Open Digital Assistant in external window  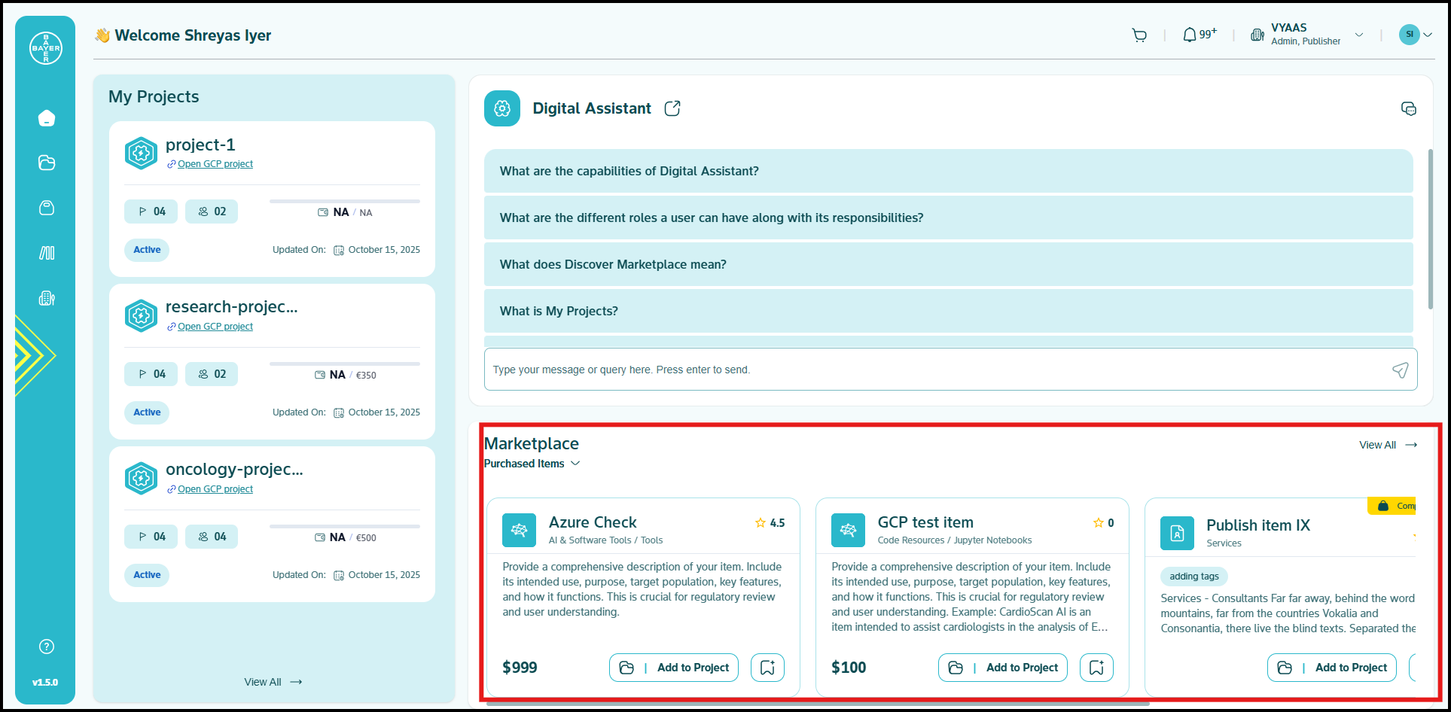point(672,108)
